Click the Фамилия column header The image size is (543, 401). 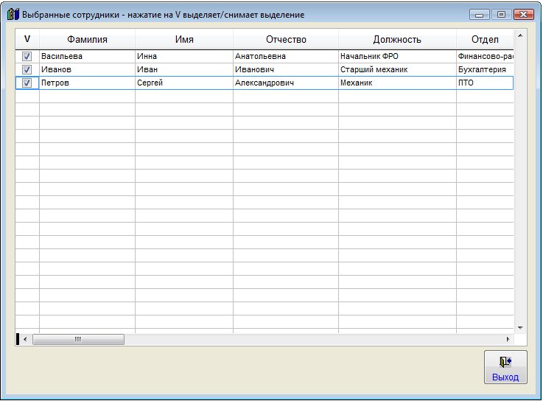pyautogui.click(x=87, y=39)
